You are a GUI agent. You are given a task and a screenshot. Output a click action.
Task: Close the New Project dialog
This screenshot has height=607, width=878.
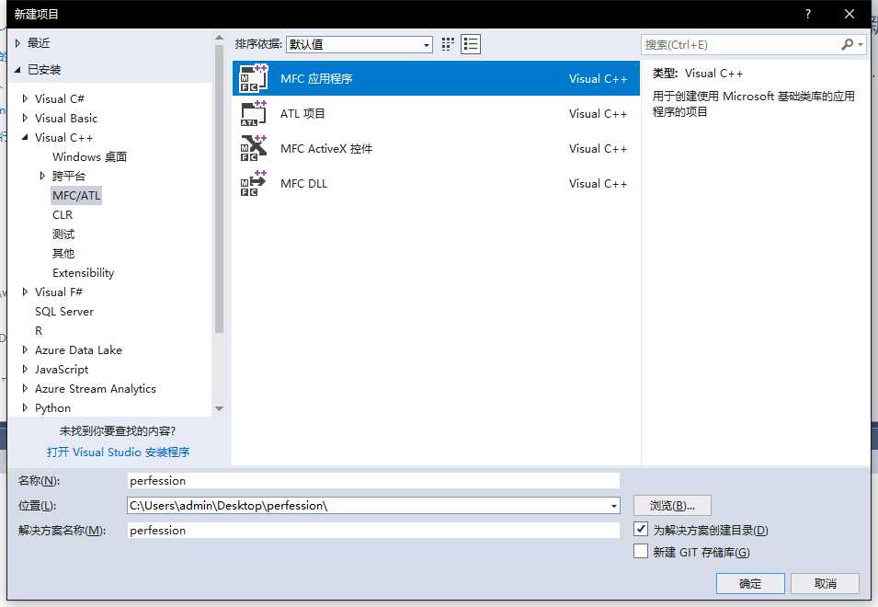coord(849,14)
